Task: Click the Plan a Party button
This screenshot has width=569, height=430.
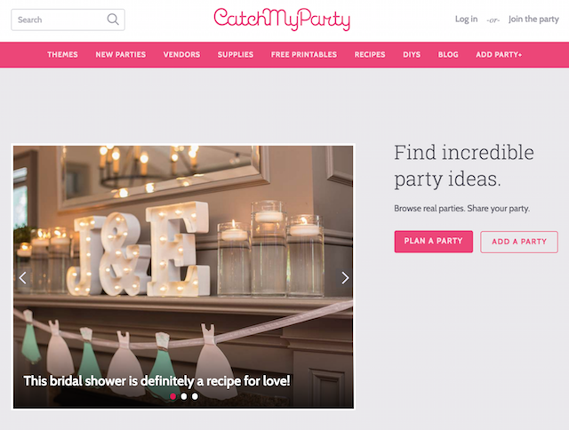Action: click(434, 242)
